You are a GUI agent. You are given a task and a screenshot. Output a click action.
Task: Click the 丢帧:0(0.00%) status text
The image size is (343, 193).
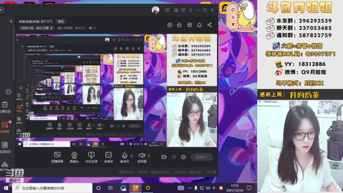(x=160, y=172)
